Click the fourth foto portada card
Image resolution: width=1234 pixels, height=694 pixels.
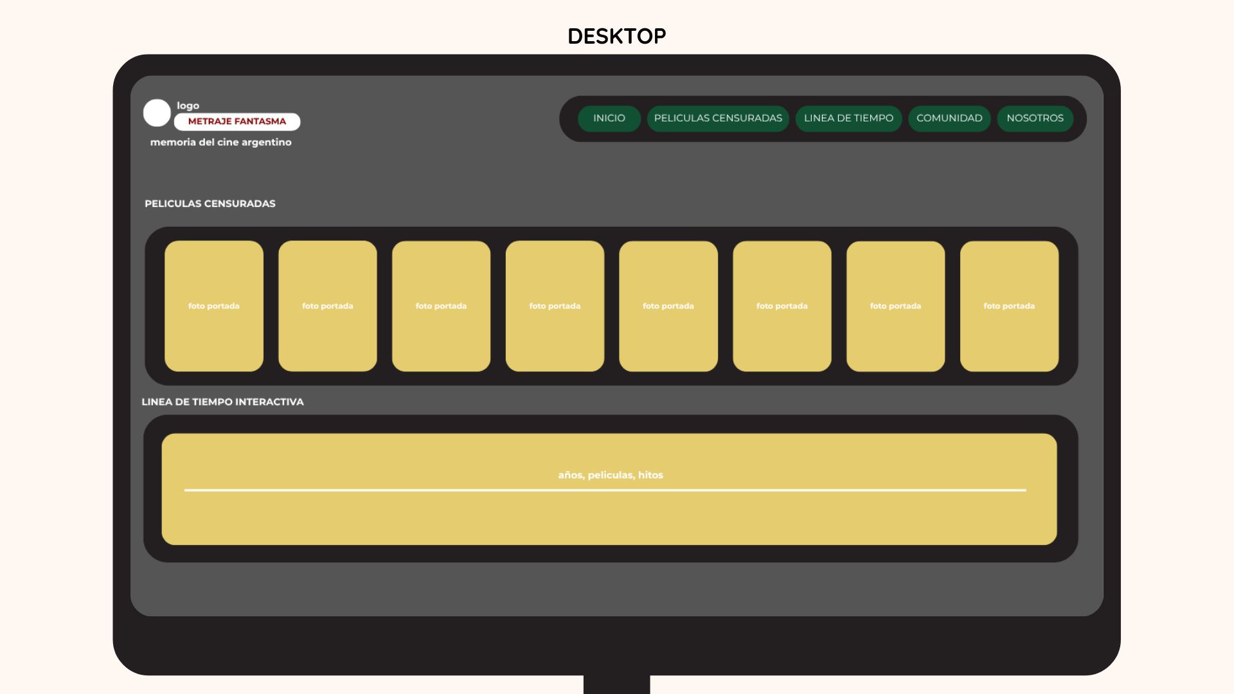[x=555, y=306]
